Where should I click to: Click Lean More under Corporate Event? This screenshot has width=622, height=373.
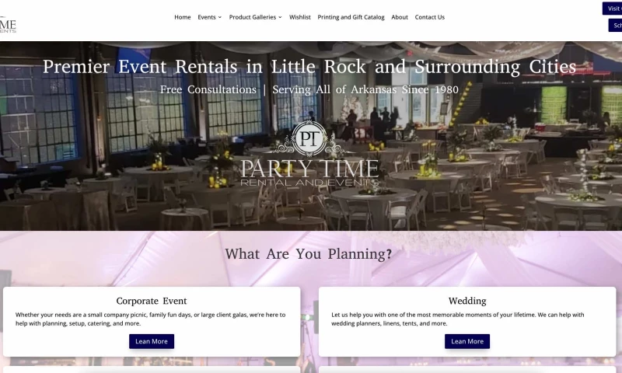point(152,341)
